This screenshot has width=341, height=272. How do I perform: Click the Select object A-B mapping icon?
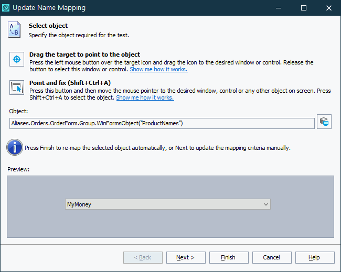point(14,30)
